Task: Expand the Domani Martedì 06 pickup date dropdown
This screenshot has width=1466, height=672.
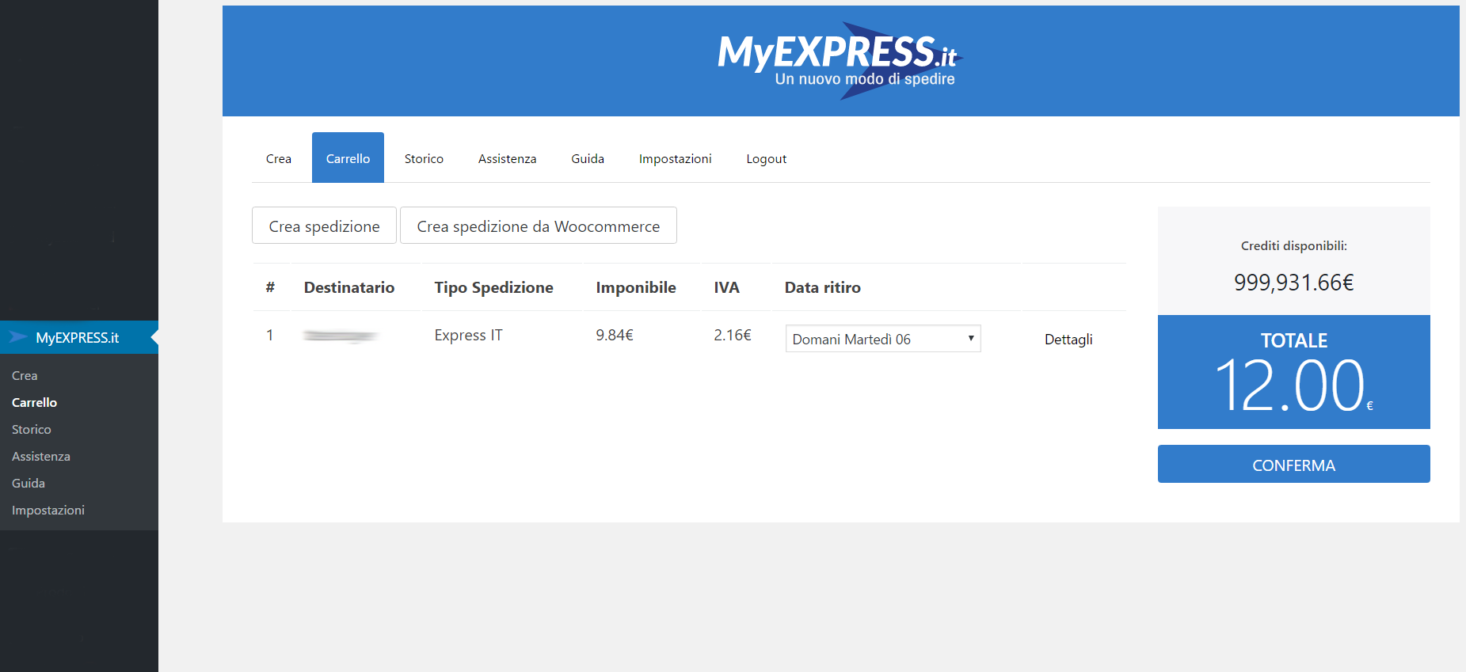Action: 883,339
